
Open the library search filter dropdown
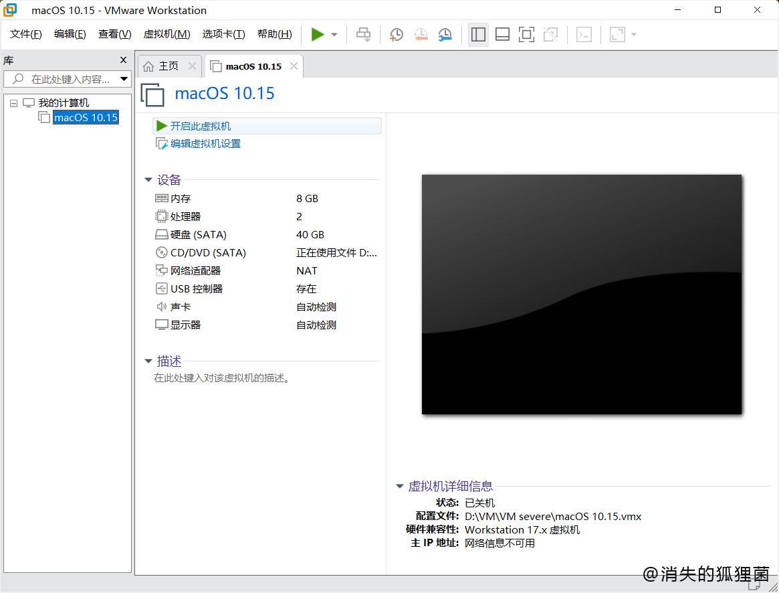[x=124, y=79]
